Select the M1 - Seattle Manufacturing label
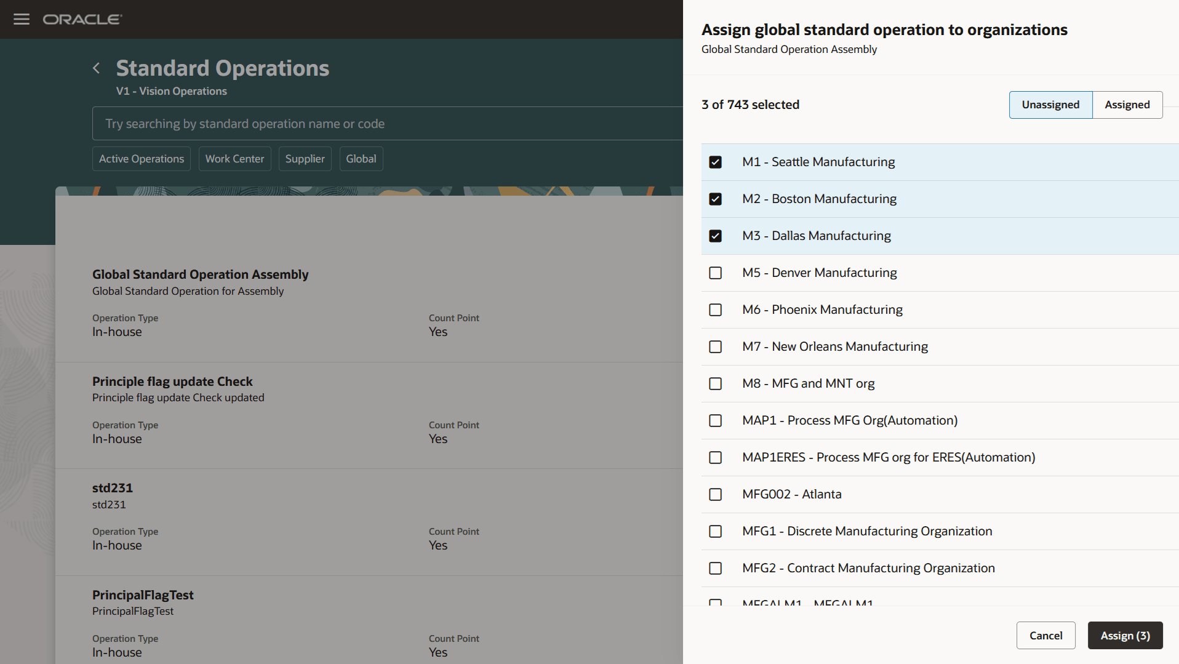This screenshot has width=1179, height=664. (x=818, y=162)
